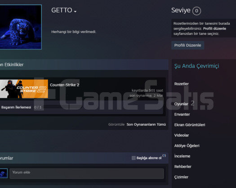Open Ekran Görüntüleri page

(190, 125)
